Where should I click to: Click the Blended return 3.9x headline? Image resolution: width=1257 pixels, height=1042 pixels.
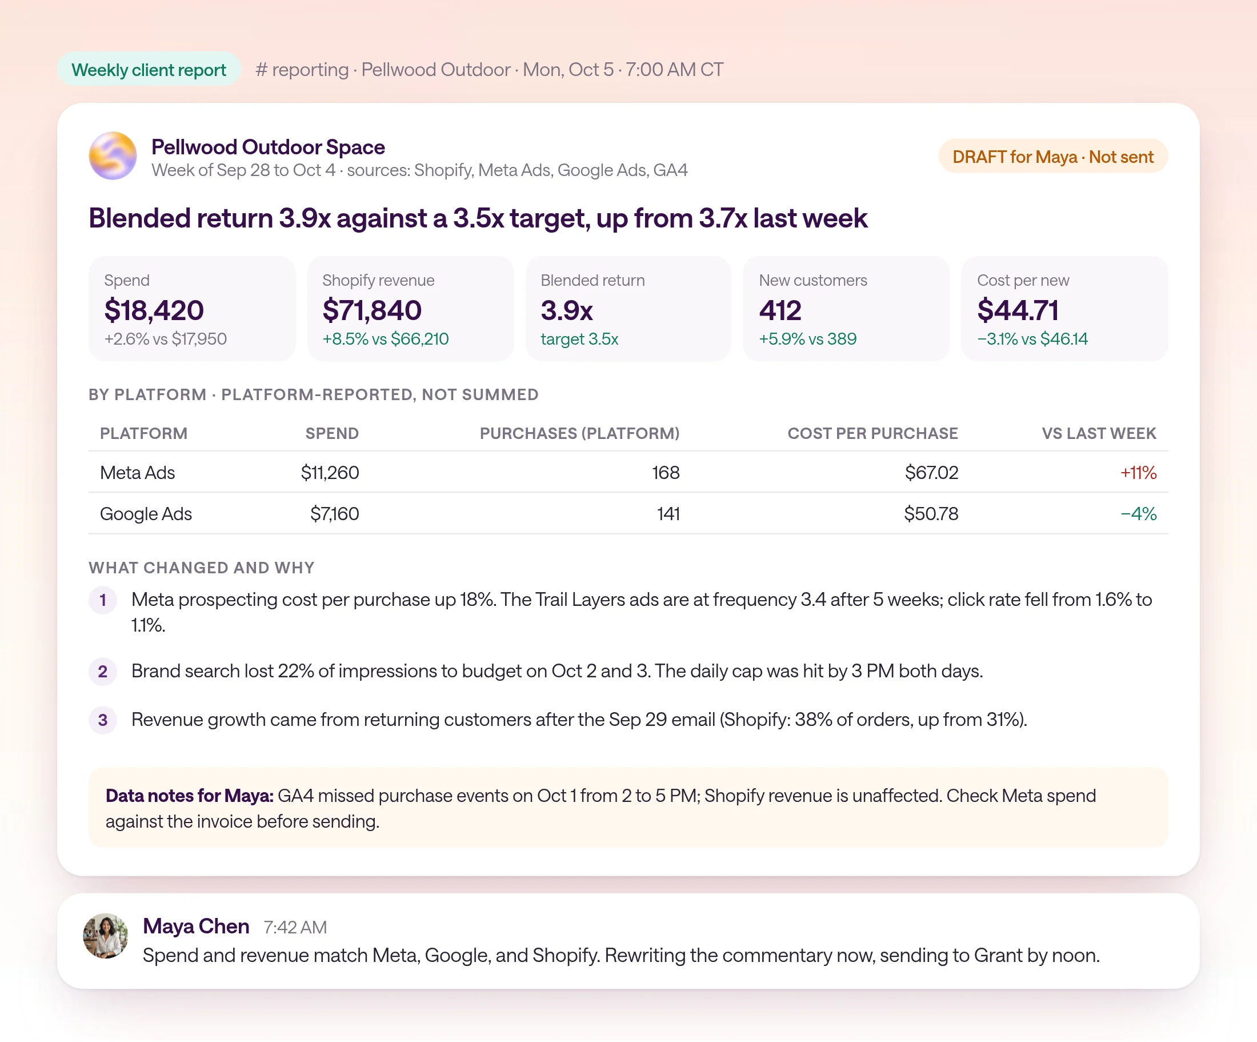tap(478, 218)
